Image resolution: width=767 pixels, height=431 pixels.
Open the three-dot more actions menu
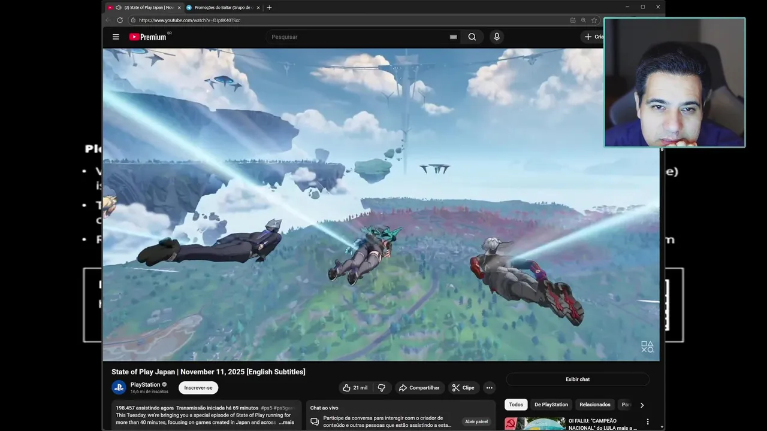[490, 387]
